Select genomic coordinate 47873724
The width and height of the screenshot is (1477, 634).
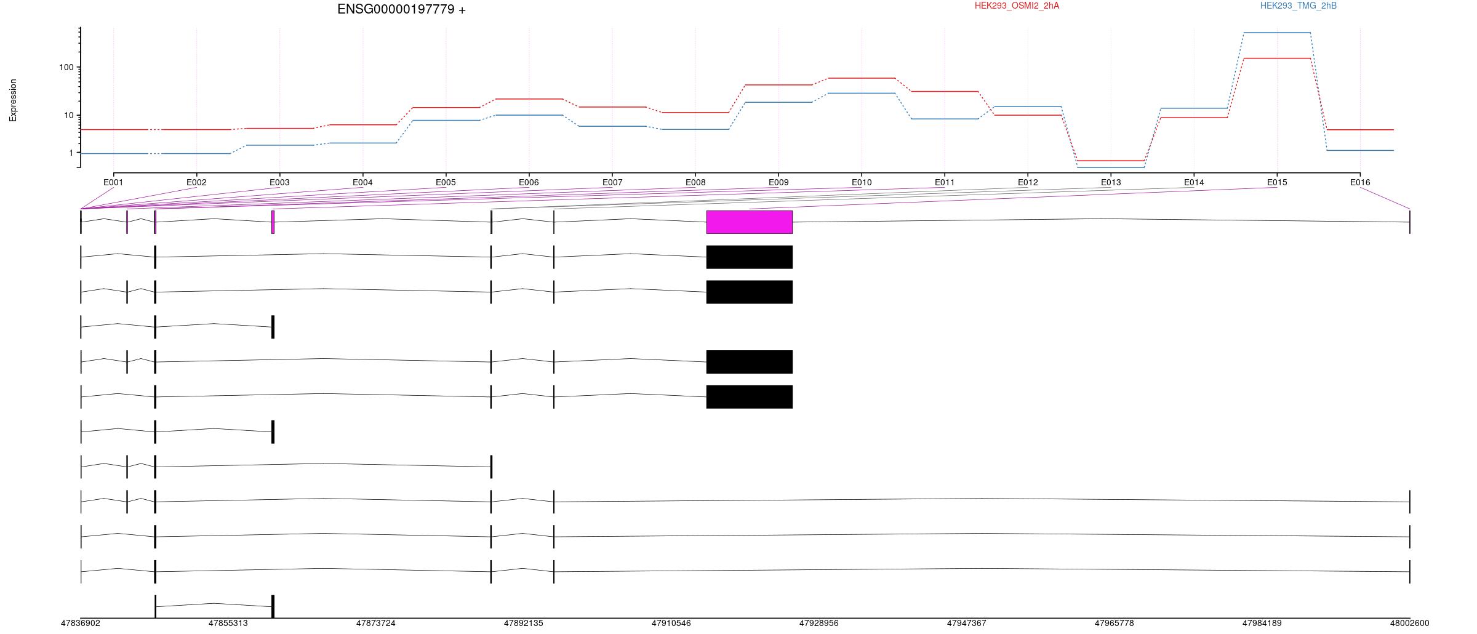click(376, 623)
